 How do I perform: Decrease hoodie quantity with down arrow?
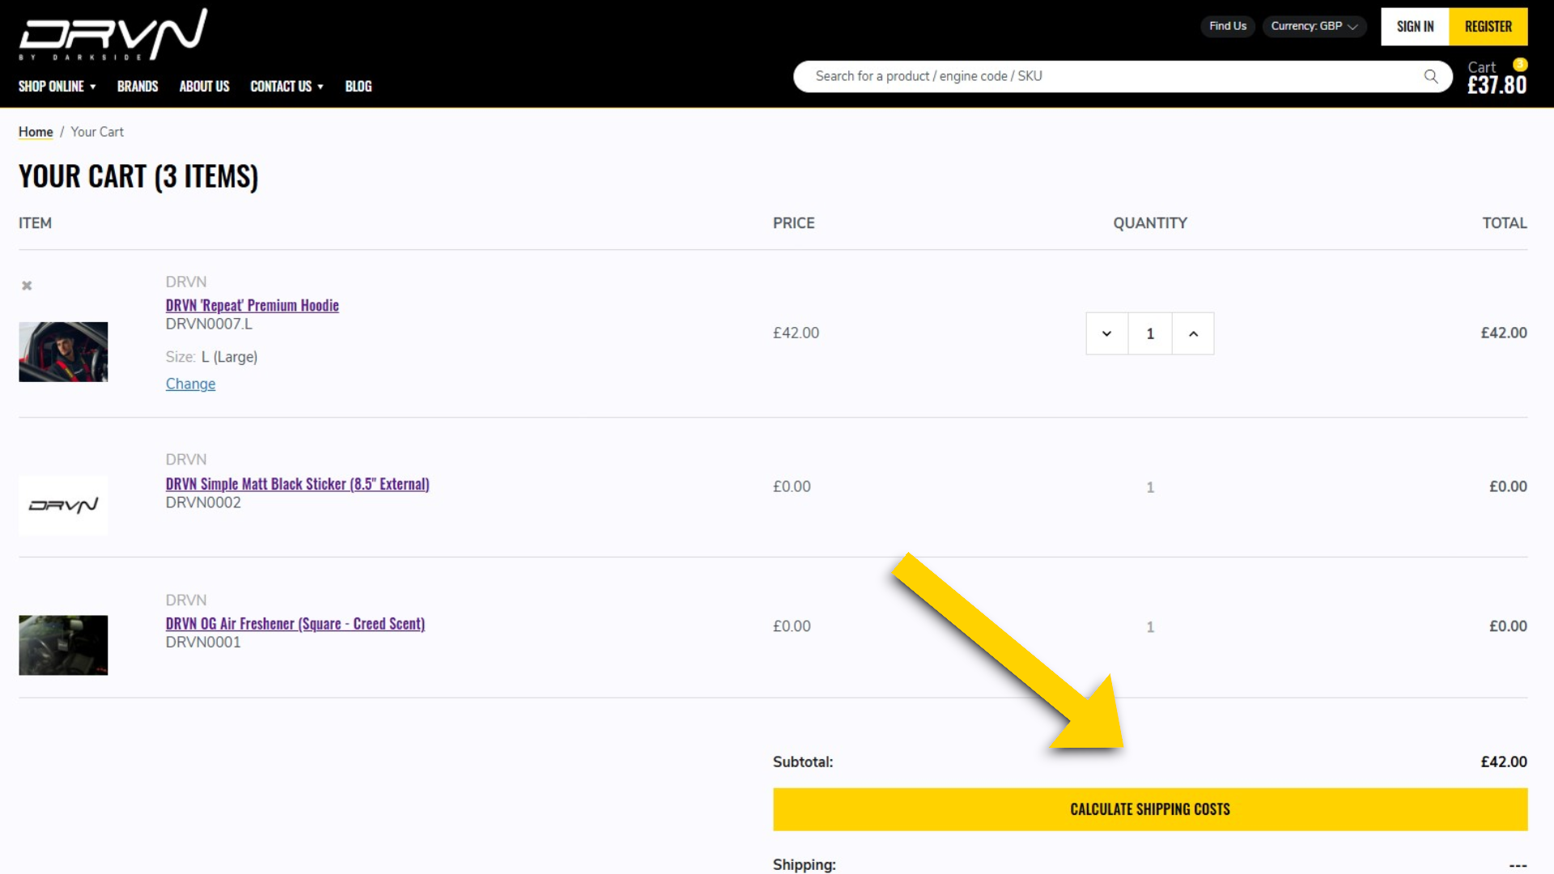click(1106, 333)
